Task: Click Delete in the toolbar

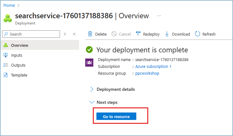Action: point(101,34)
